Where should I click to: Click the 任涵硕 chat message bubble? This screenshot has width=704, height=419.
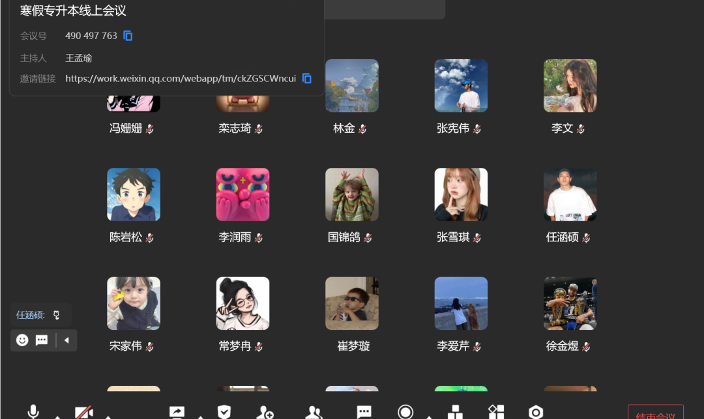[x=40, y=315]
